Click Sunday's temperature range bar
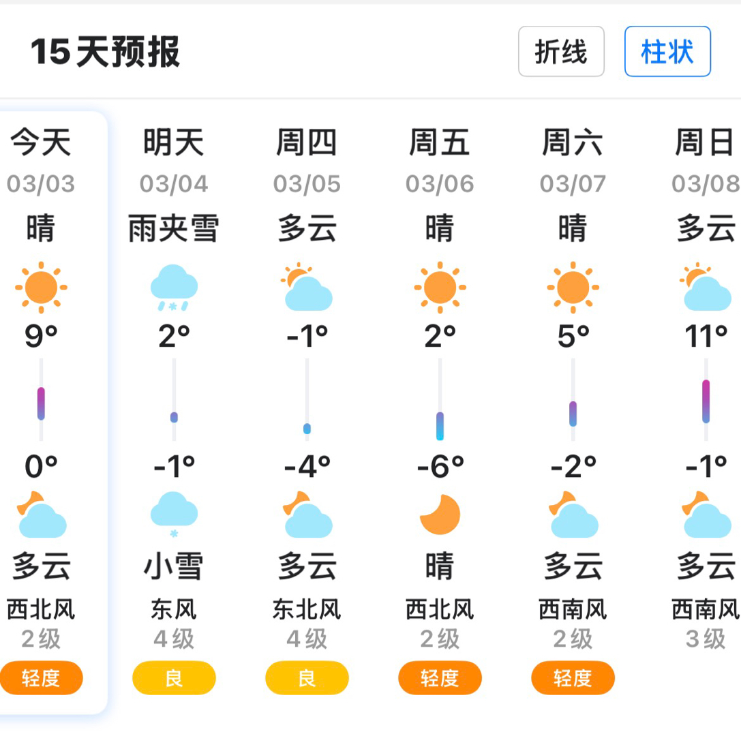741x736 pixels. point(706,401)
